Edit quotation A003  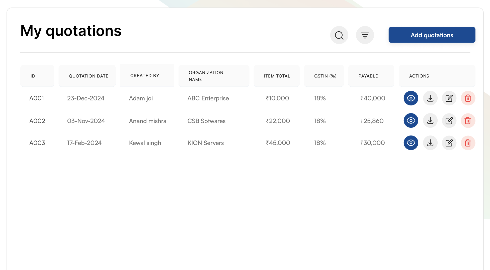pos(449,143)
